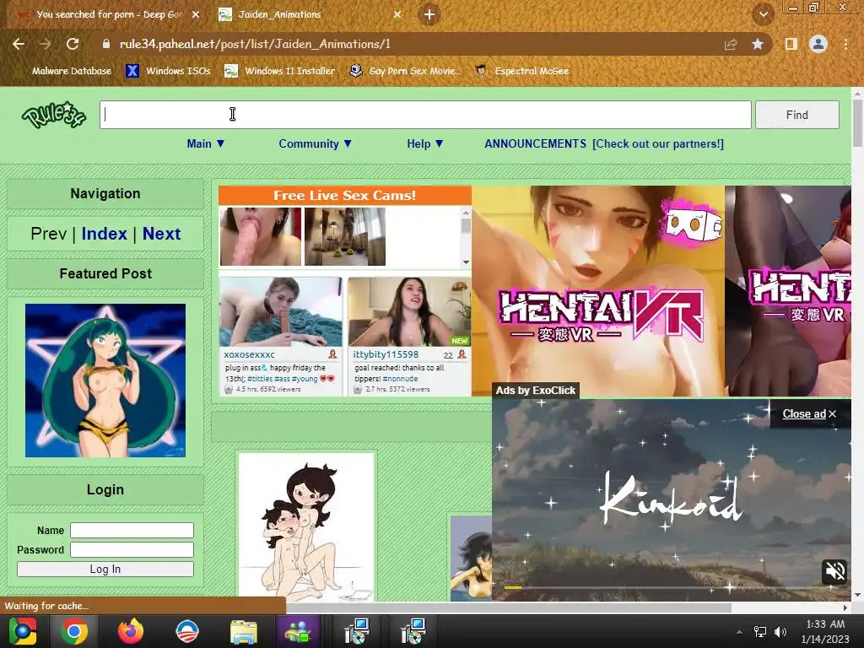Viewport: 864px width, 648px height.
Task: Reload the current page
Action: tap(73, 44)
